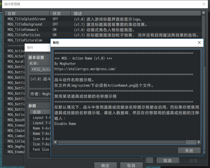The height and width of the screenshot is (168, 210).
Task: Click the MOG_Chain plugin row
Action: click(x=15, y=131)
